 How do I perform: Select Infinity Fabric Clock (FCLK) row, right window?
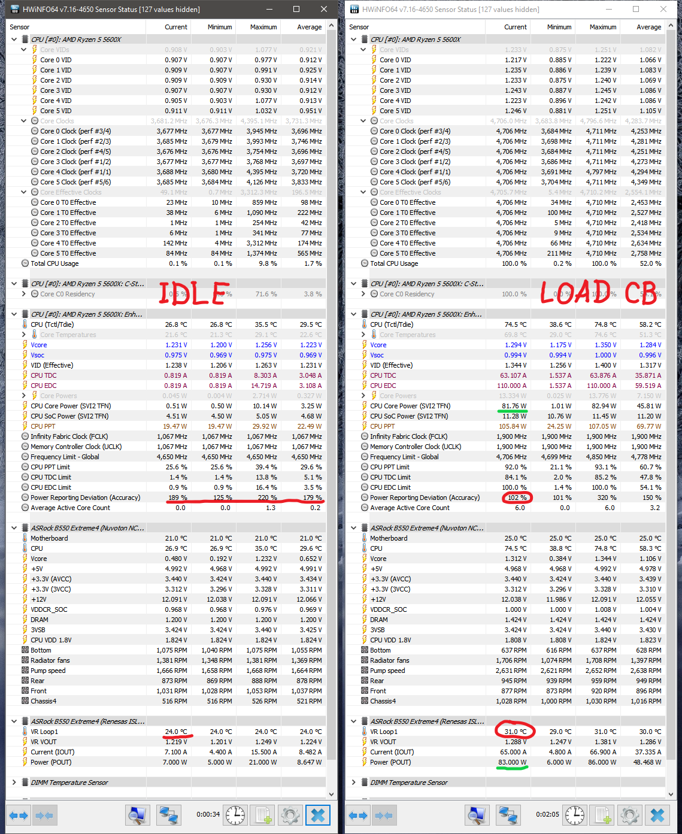(x=506, y=436)
